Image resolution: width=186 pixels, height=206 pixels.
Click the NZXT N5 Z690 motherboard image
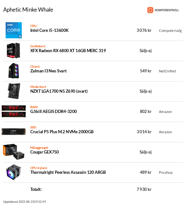tap(14, 91)
